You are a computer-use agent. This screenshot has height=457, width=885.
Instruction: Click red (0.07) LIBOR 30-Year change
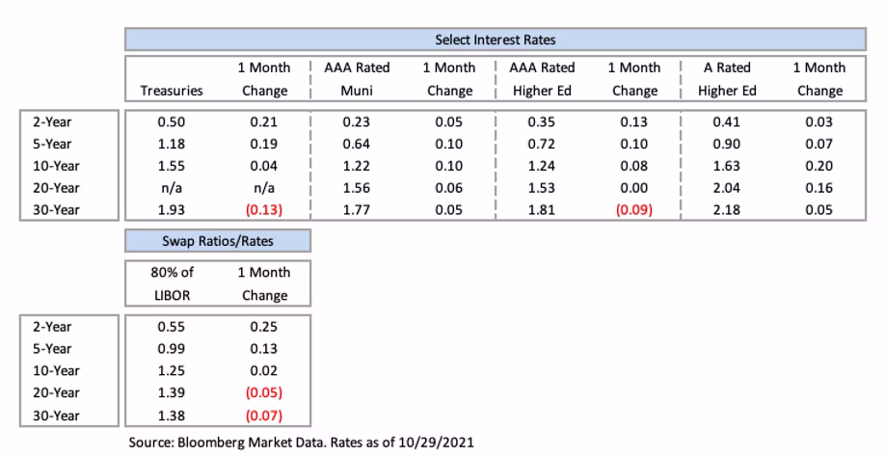pyautogui.click(x=264, y=416)
